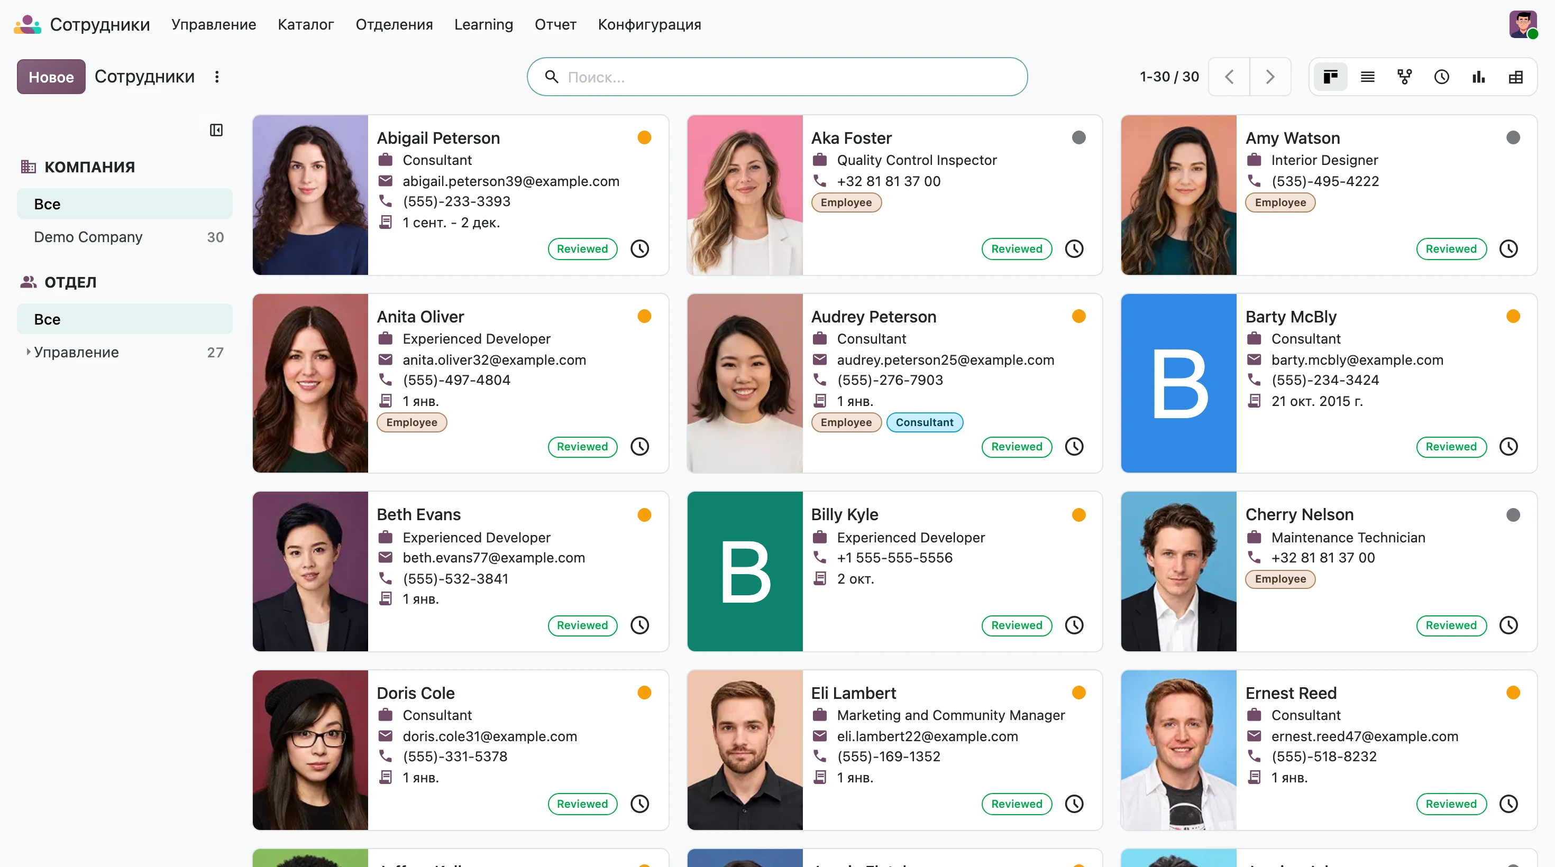Switch to activity clock view
Viewport: 1555px width, 867px height.
pos(1441,77)
